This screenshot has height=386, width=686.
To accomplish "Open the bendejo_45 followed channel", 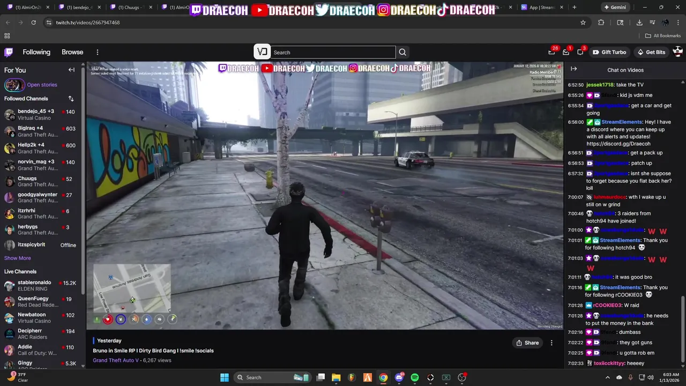I will tap(41, 115).
